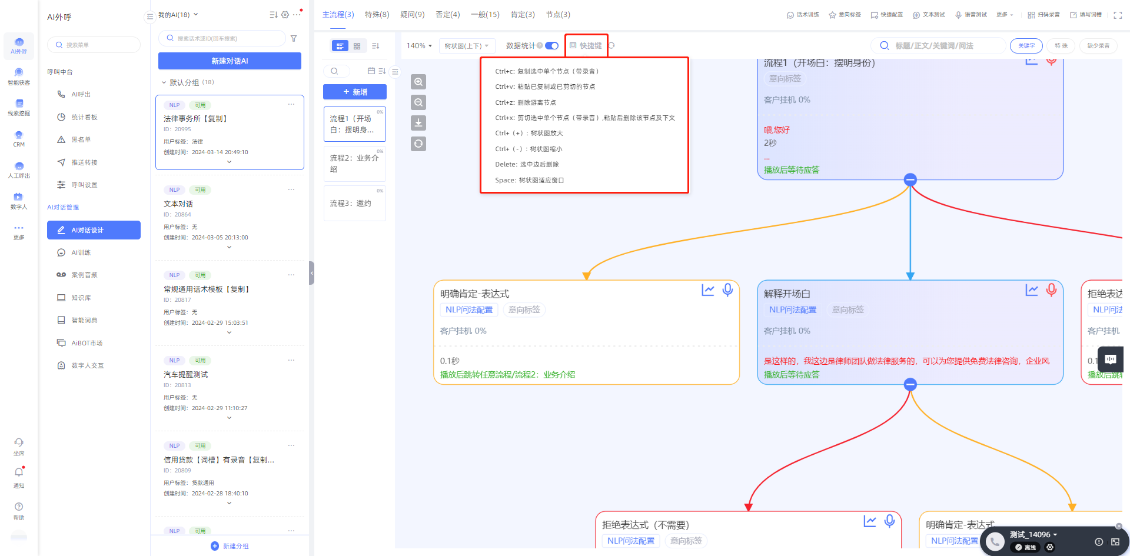Click the 快捷键 shortcuts button
Image resolution: width=1130 pixels, height=556 pixels.
586,46
